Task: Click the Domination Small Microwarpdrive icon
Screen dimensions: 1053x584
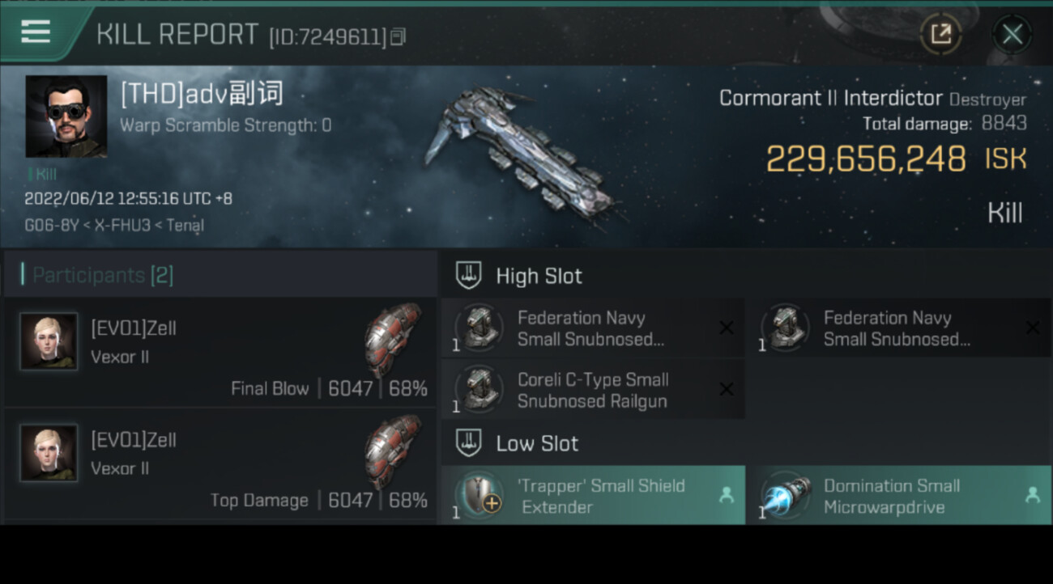Action: pos(785,495)
